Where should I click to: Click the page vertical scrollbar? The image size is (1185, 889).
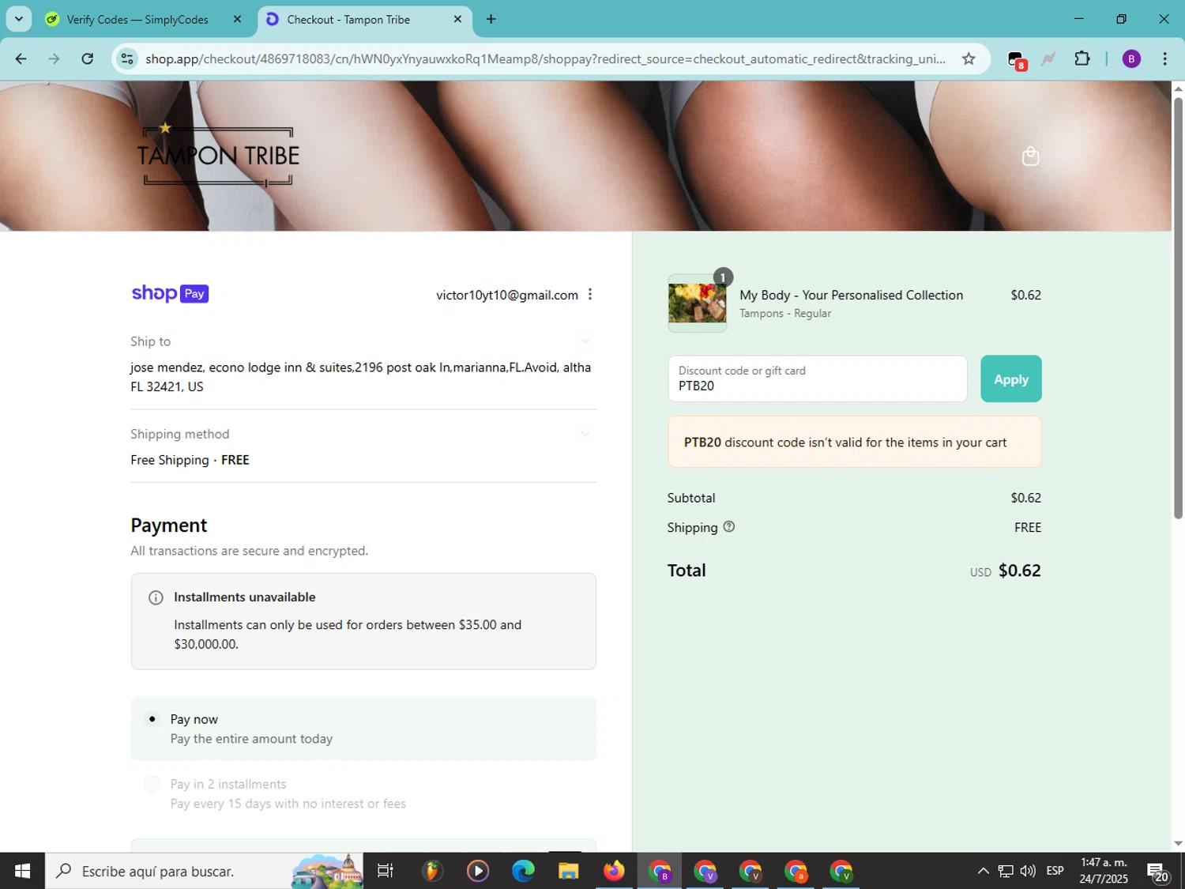point(1178,308)
